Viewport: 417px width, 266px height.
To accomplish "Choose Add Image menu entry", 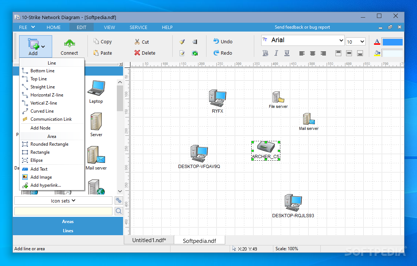I will pyautogui.click(x=52, y=177).
